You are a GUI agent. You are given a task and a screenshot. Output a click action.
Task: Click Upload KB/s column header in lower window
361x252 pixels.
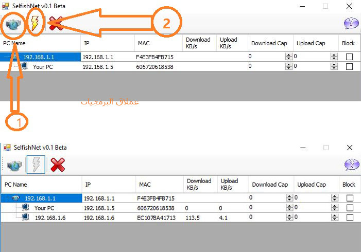tap(233, 185)
